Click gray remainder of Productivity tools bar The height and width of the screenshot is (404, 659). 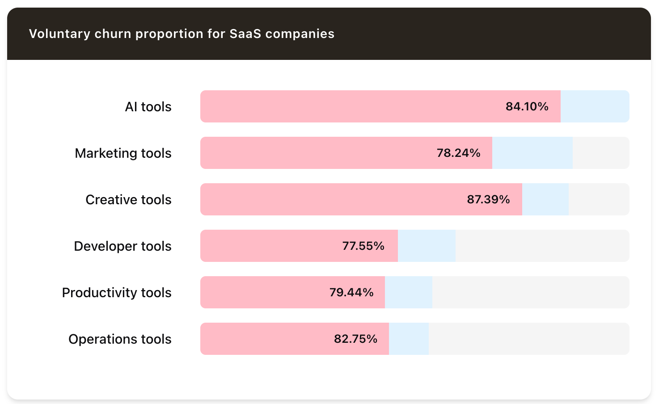pos(530,293)
